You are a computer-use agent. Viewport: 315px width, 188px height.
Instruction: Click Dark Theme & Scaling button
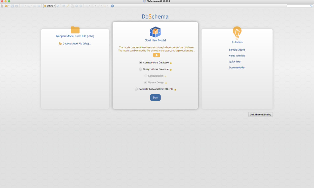tap(260, 115)
